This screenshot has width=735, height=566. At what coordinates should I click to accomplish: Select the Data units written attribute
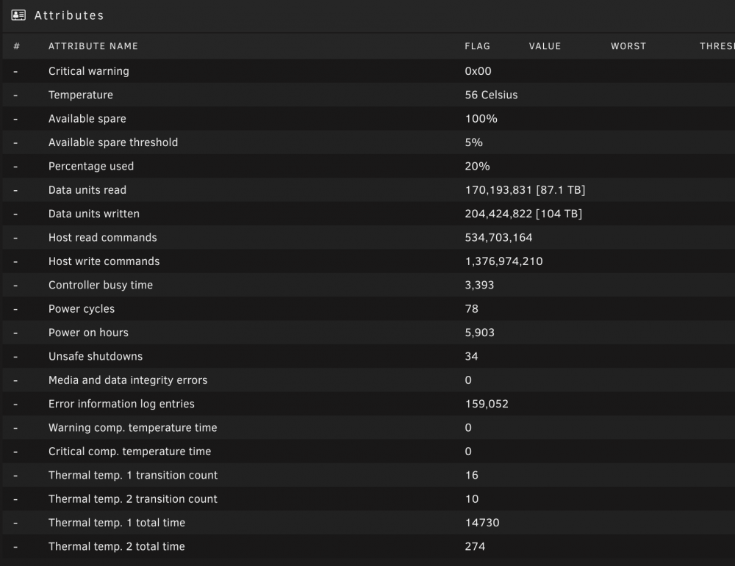tap(94, 214)
